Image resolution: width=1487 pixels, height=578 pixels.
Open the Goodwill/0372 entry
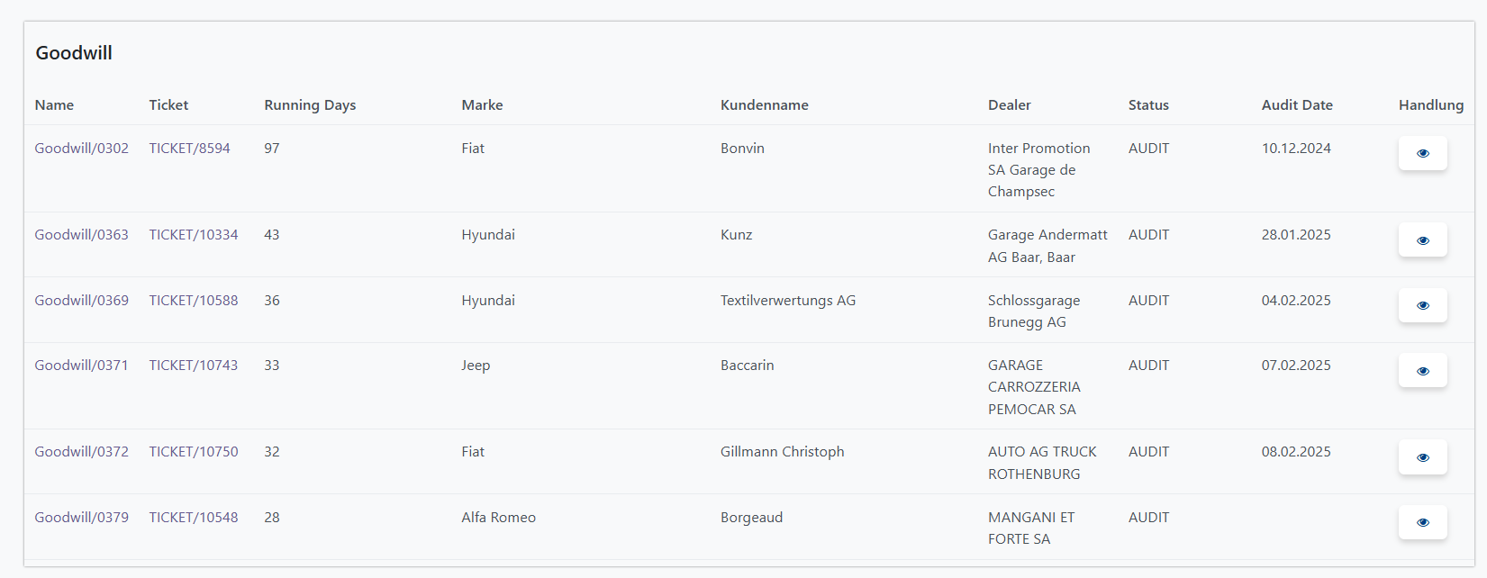(x=81, y=452)
